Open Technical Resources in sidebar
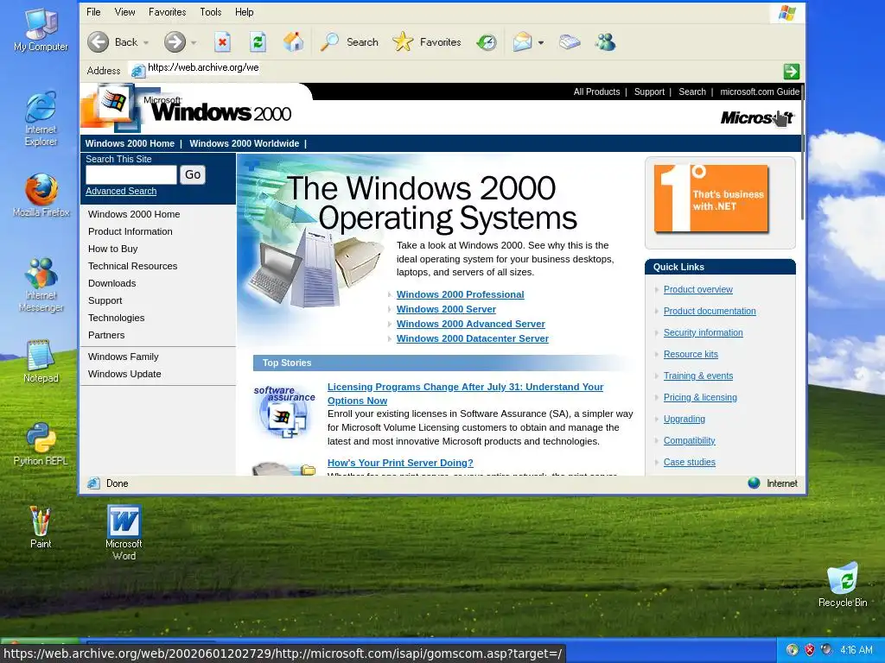The height and width of the screenshot is (663, 885). click(x=132, y=266)
